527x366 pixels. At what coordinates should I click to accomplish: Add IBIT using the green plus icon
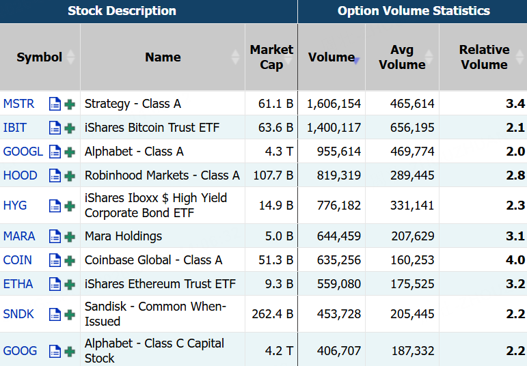click(70, 128)
